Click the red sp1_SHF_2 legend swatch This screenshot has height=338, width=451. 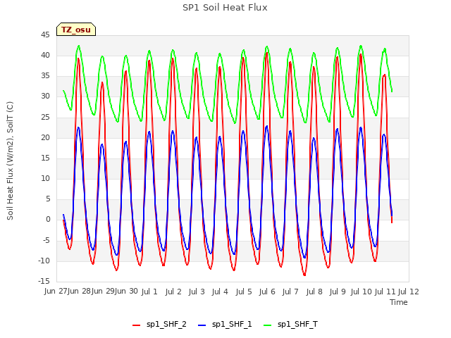pos(136,325)
